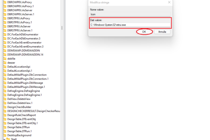Screen dimensions: 210x140
Task: Click folder icon beside DBRSTPRX.AsProxy
Action: click(x=5, y=18)
